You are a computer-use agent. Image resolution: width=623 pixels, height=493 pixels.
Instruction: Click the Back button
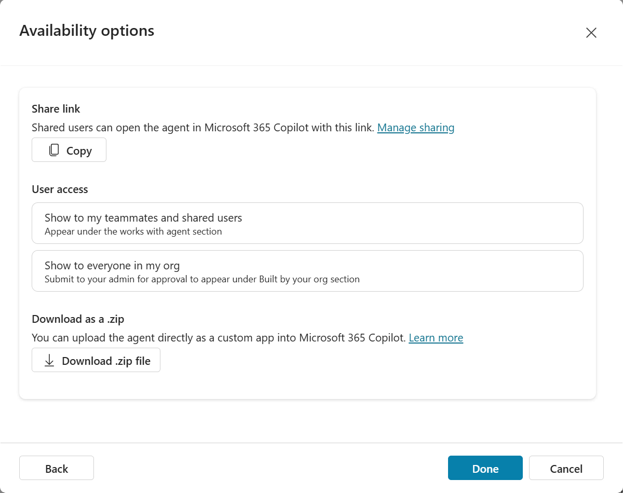(56, 468)
